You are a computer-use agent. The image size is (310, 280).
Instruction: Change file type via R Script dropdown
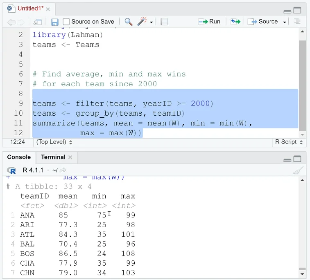pos(289,142)
